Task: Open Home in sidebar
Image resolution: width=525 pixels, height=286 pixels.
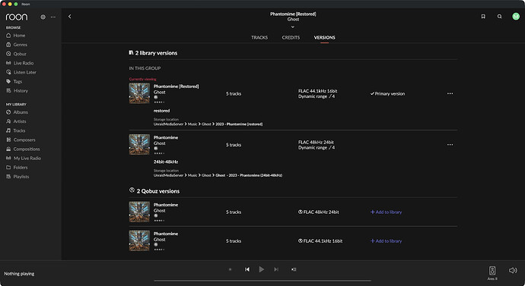Action: coord(16,36)
